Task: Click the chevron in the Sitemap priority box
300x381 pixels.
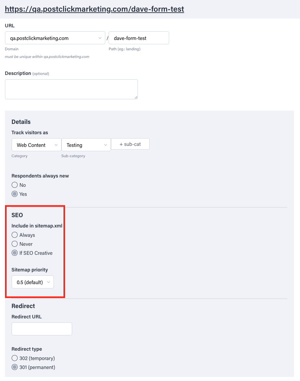Action: (x=49, y=282)
